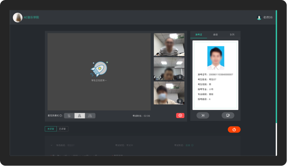Click the 准考证号 number on the card
Screen dimensions: 287x166
point(221,75)
